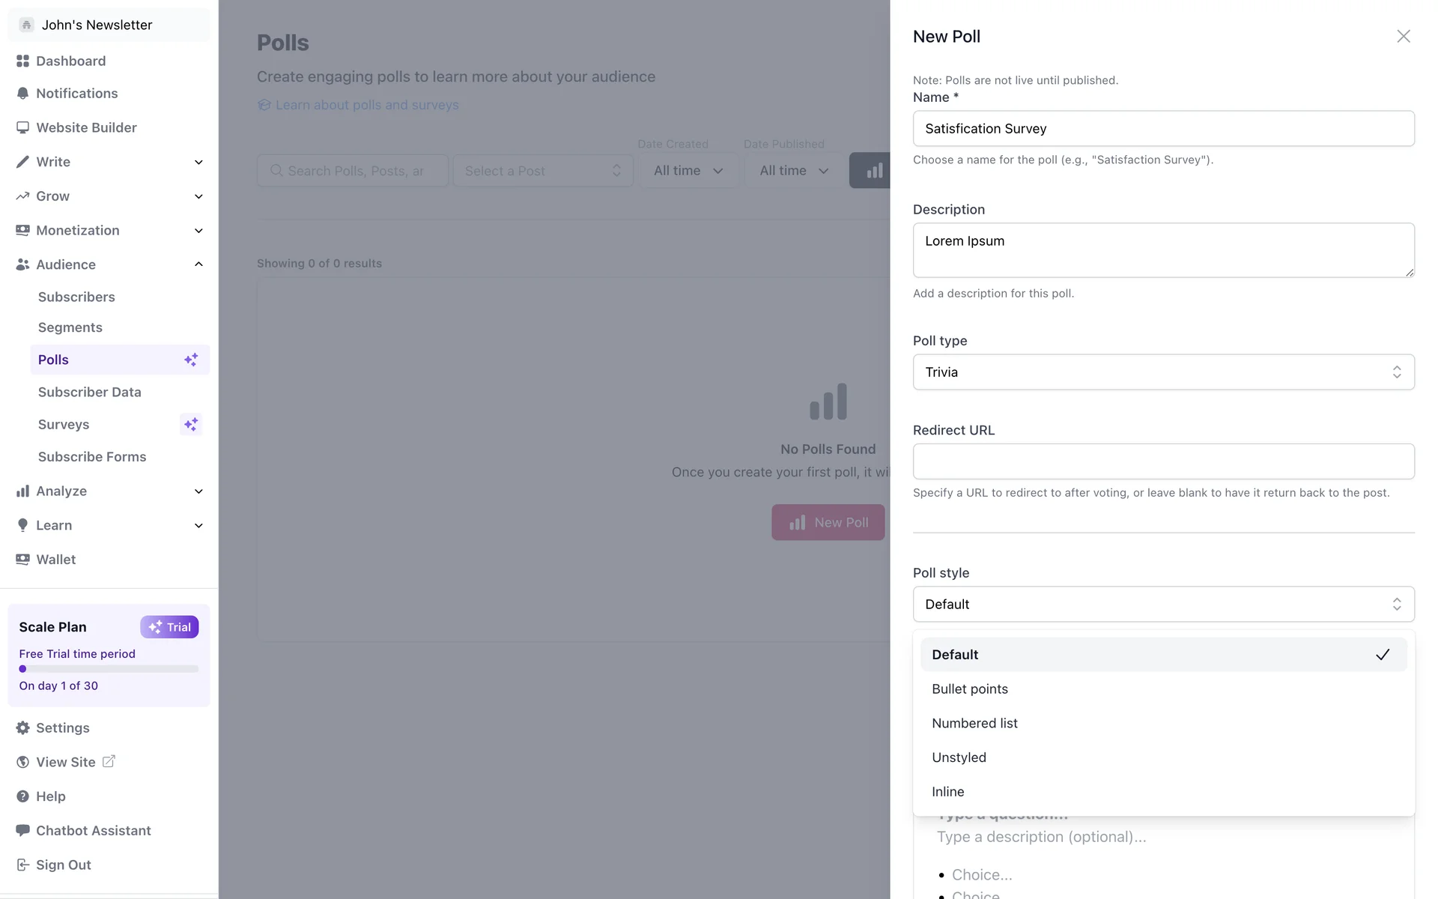The image size is (1438, 899).
Task: Click the Notifications bell icon
Action: click(22, 94)
